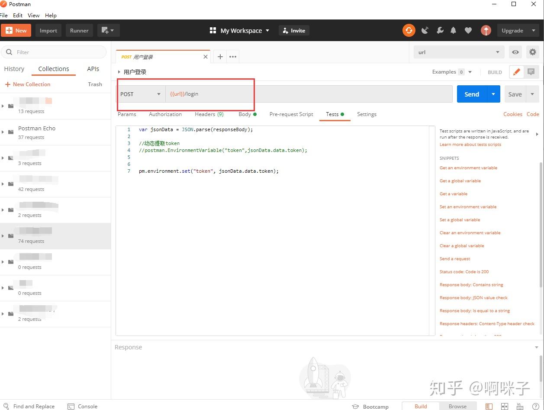Open the Examples dropdown

(x=452, y=72)
